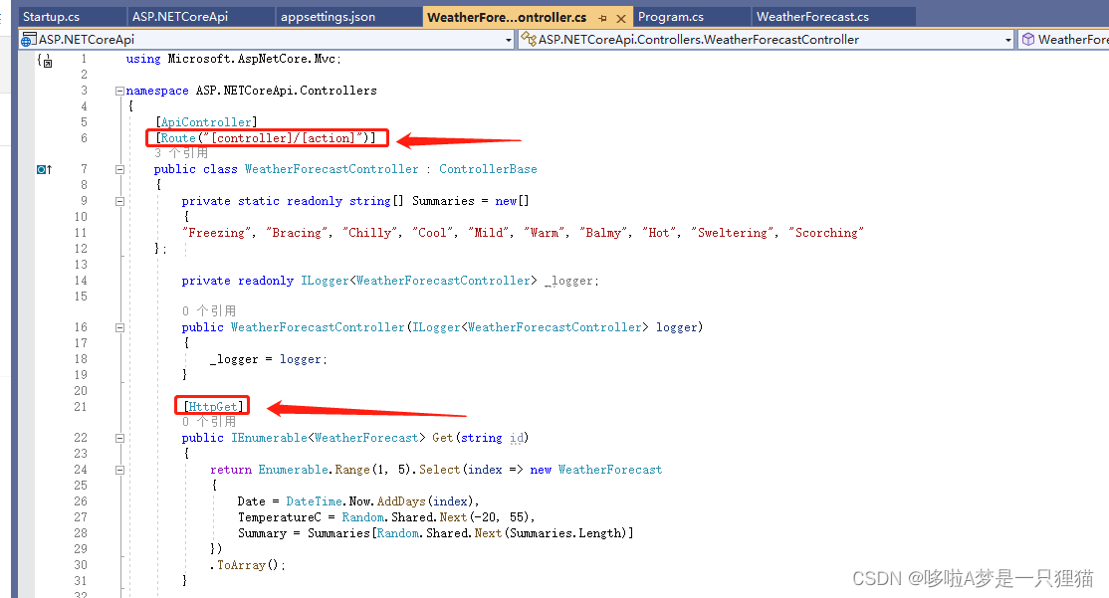This screenshot has height=598, width=1109.
Task: Collapse the constructor on line 16
Action: click(x=119, y=328)
